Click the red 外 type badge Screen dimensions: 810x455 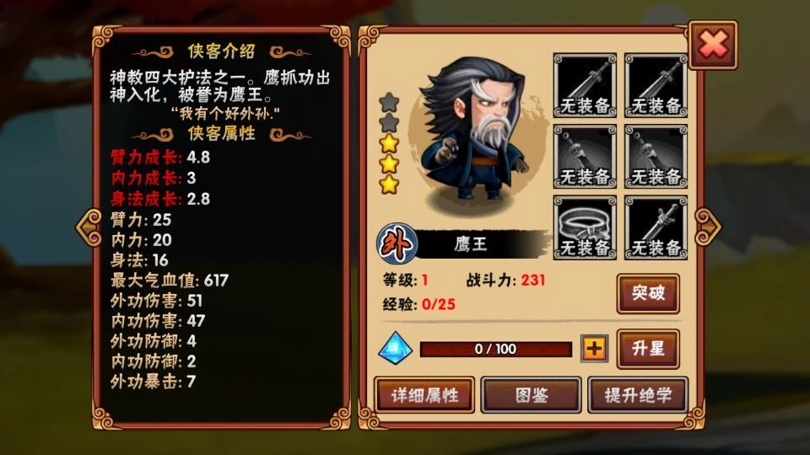click(397, 244)
